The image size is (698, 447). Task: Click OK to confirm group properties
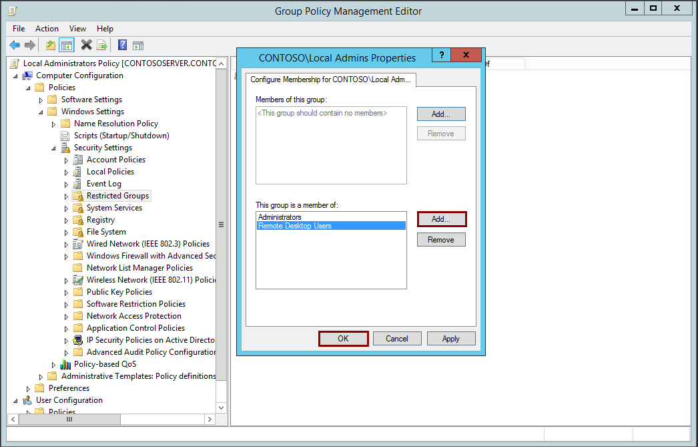pyautogui.click(x=343, y=338)
